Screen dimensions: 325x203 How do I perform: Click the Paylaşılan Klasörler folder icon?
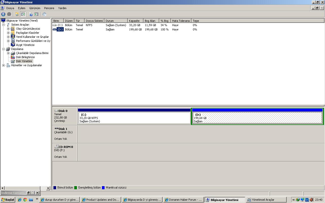[x=13, y=33]
